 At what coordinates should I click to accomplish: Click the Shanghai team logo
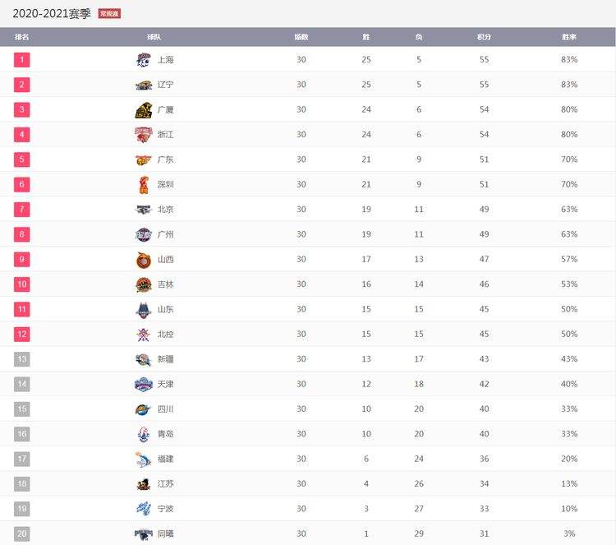(x=144, y=60)
